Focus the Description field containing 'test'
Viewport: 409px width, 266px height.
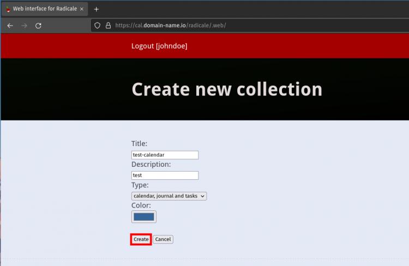click(165, 176)
